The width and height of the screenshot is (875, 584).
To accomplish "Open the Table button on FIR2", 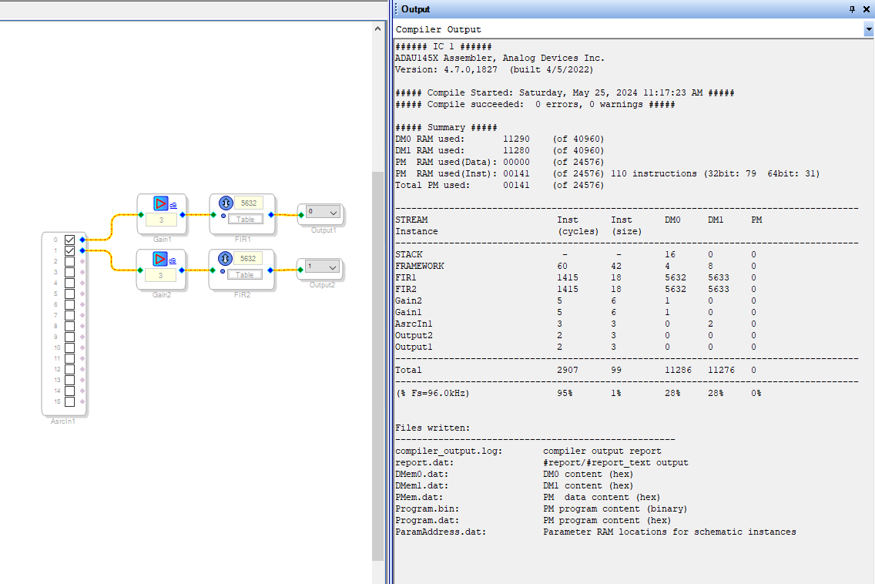I will [244, 275].
